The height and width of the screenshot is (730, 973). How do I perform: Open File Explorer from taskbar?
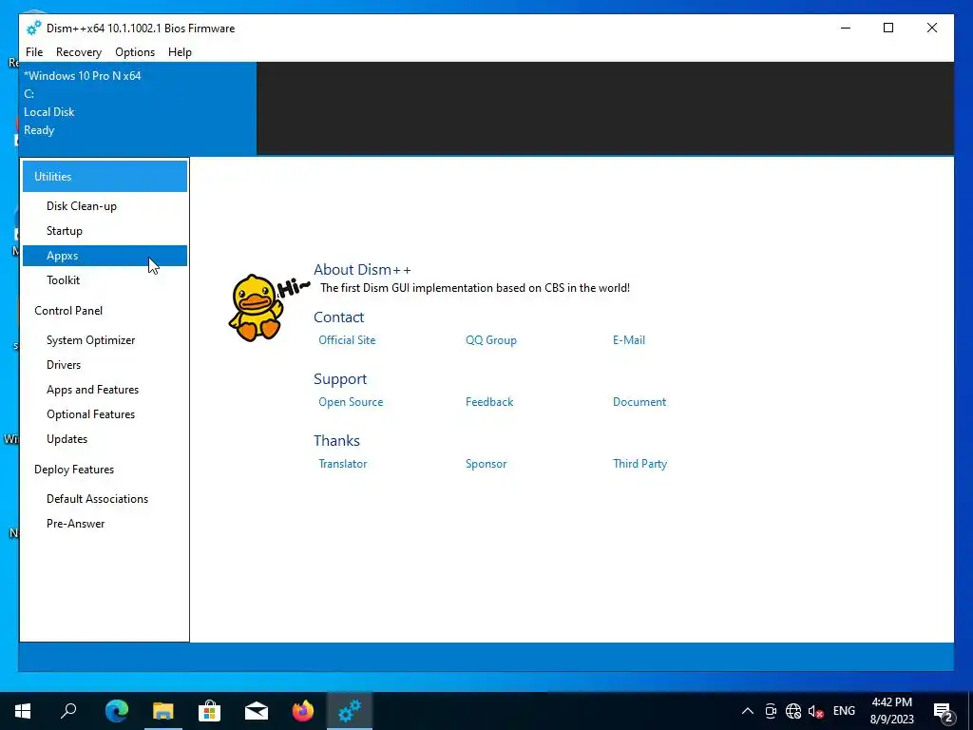(163, 711)
